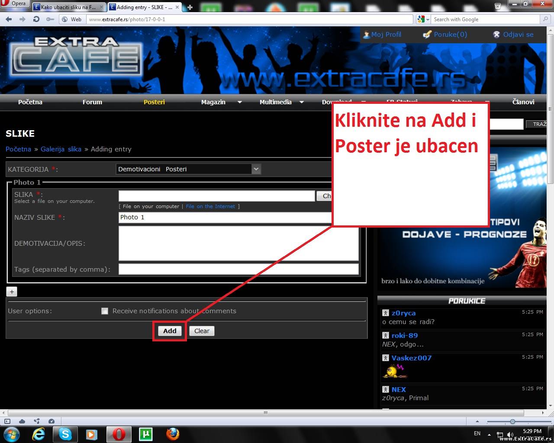The image size is (554, 443).
Task: Click the horizontal page scrollbar
Action: 266,413
